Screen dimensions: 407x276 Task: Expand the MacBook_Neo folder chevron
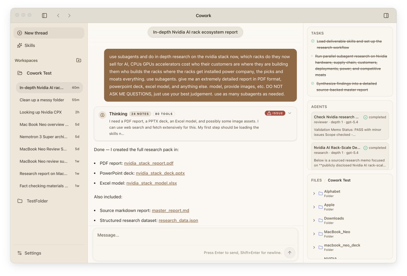click(314, 234)
